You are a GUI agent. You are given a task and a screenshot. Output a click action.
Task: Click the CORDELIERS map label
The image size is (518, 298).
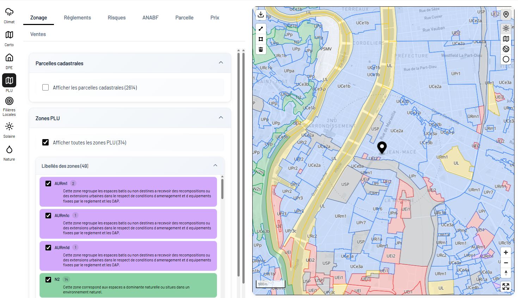[x=369, y=43]
